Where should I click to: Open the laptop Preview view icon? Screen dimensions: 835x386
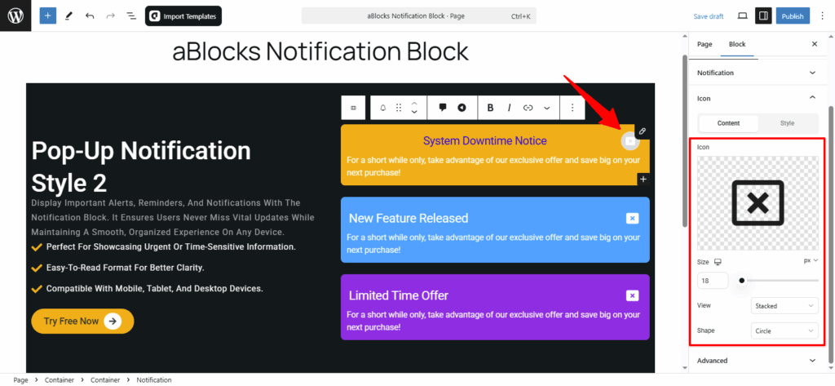pyautogui.click(x=742, y=16)
